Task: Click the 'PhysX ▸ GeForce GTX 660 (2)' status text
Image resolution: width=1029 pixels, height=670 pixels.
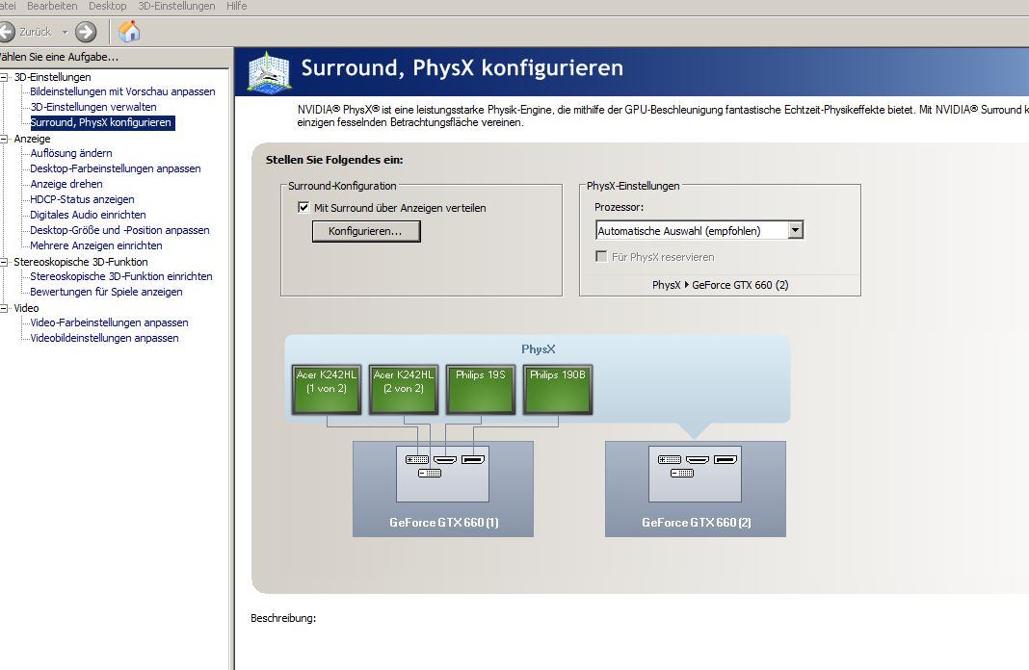Action: pos(720,285)
